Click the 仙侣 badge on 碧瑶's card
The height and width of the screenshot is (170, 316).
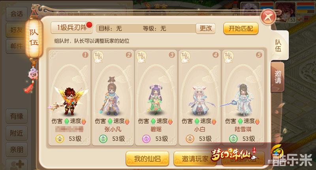click(142, 57)
